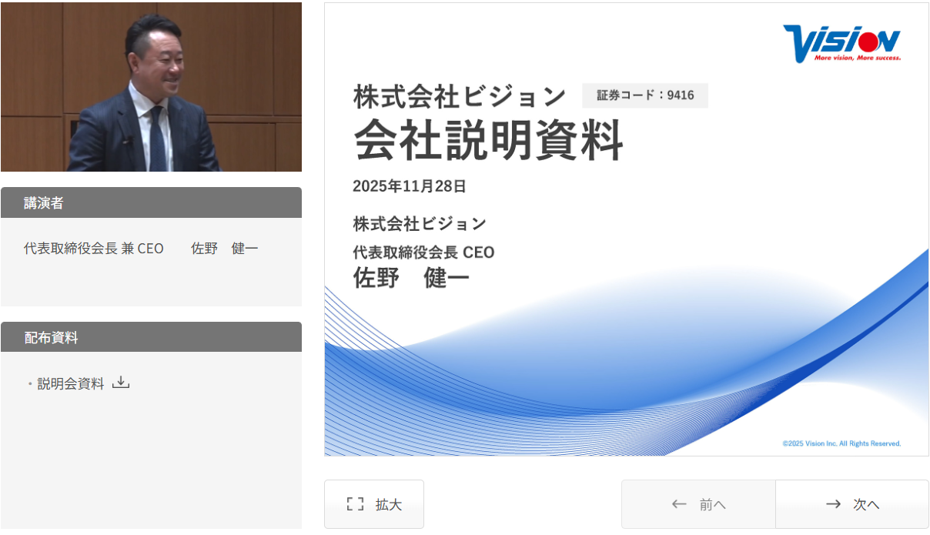Click the large 佐野 健一 name on the slide
The height and width of the screenshot is (535, 930).
(x=411, y=277)
